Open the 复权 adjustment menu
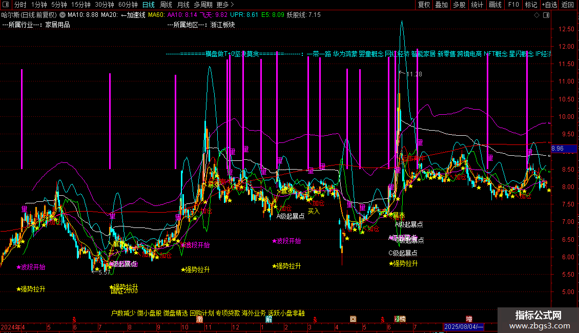 pyautogui.click(x=424, y=5)
